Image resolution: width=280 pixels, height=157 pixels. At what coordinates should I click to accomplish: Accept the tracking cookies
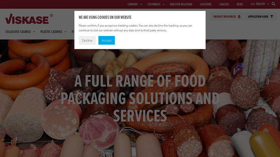point(106,40)
